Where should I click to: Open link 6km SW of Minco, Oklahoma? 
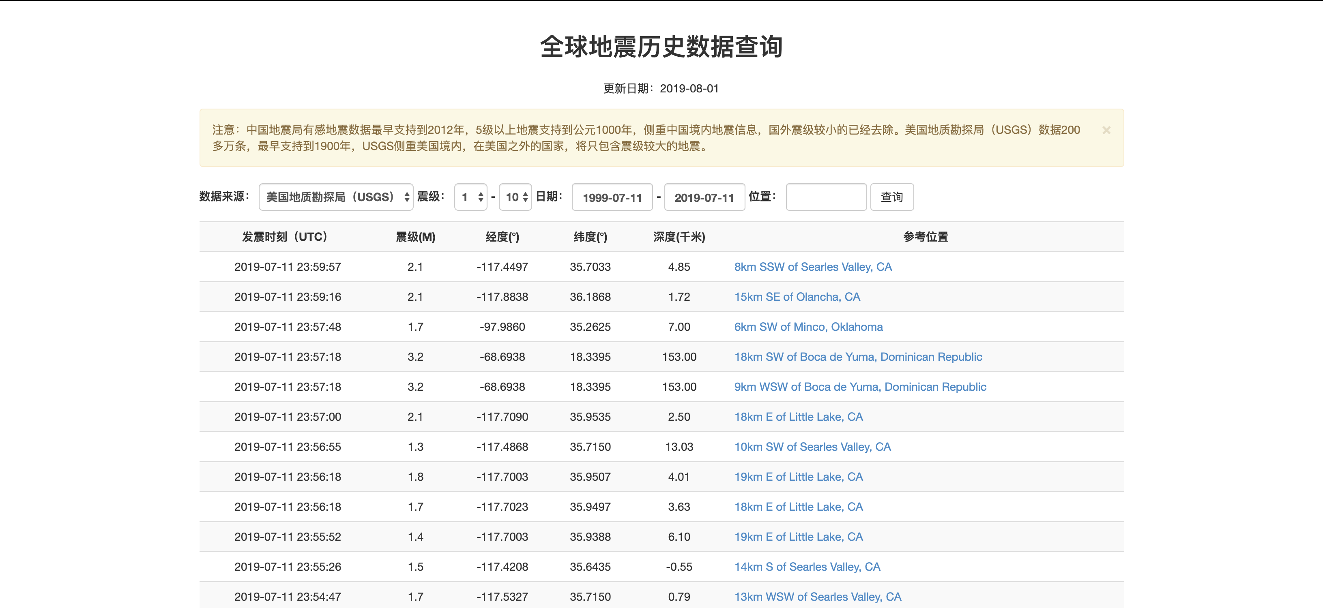[x=808, y=327]
